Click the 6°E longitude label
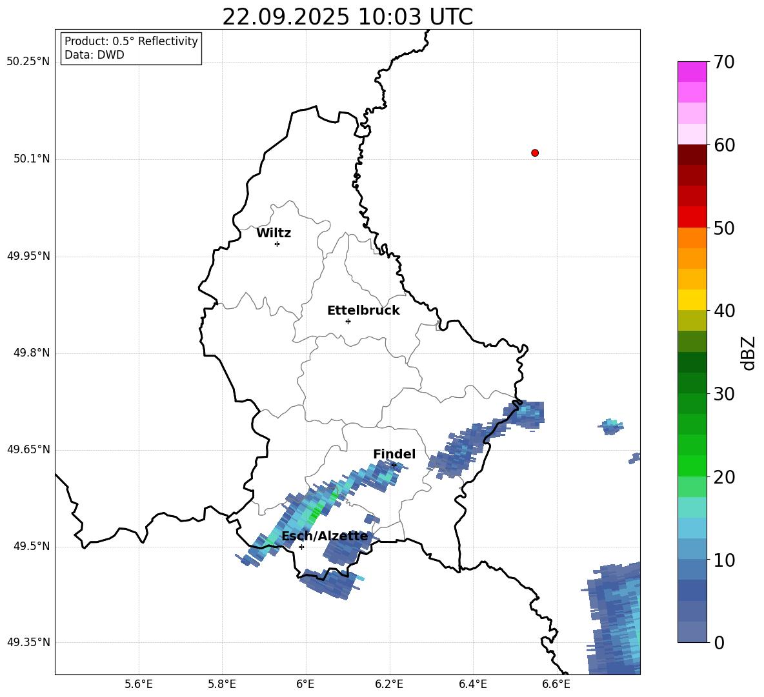 point(305,684)
